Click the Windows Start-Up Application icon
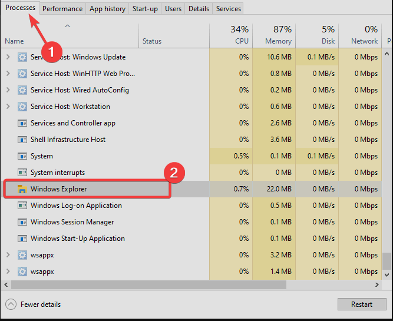Viewport: 393px width, 321px height. click(22, 239)
